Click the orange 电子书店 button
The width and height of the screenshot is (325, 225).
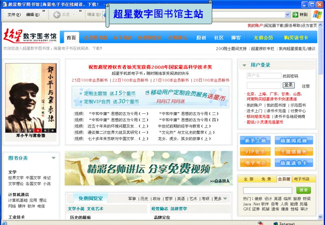(x=255, y=163)
